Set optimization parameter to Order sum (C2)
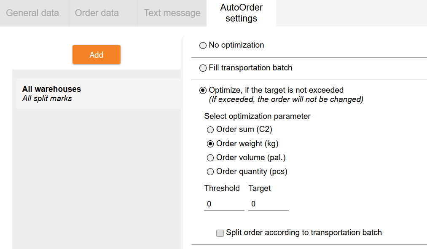 point(210,130)
